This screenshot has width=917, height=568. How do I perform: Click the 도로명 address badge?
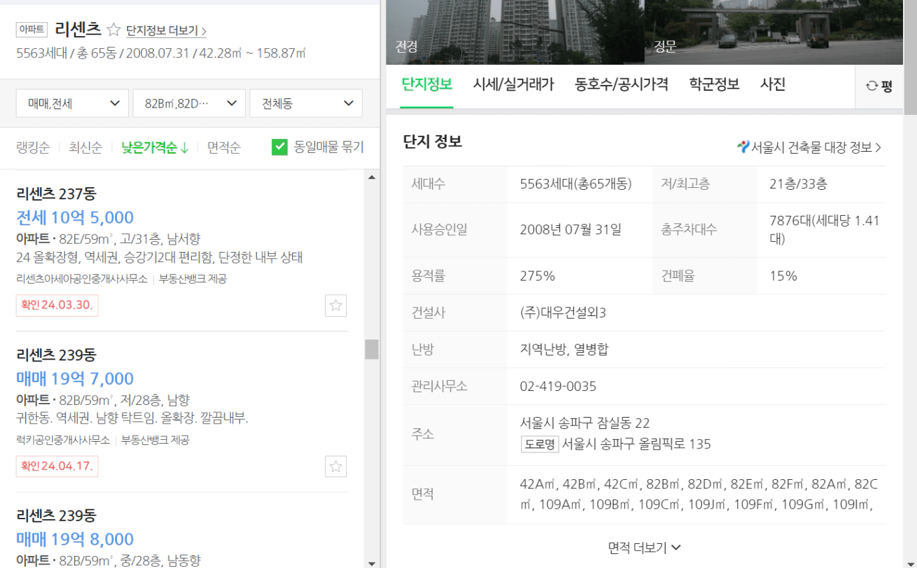click(539, 444)
